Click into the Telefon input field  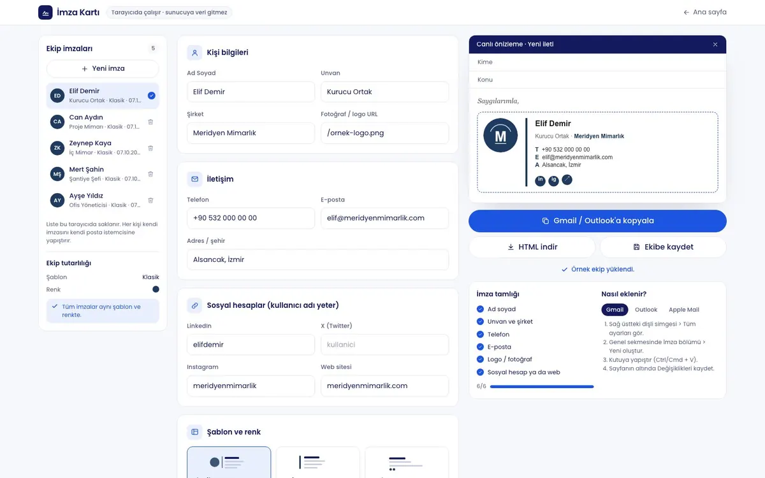point(251,218)
